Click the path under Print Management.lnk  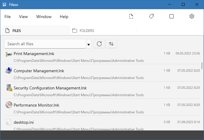pyautogui.click(x=79, y=61)
